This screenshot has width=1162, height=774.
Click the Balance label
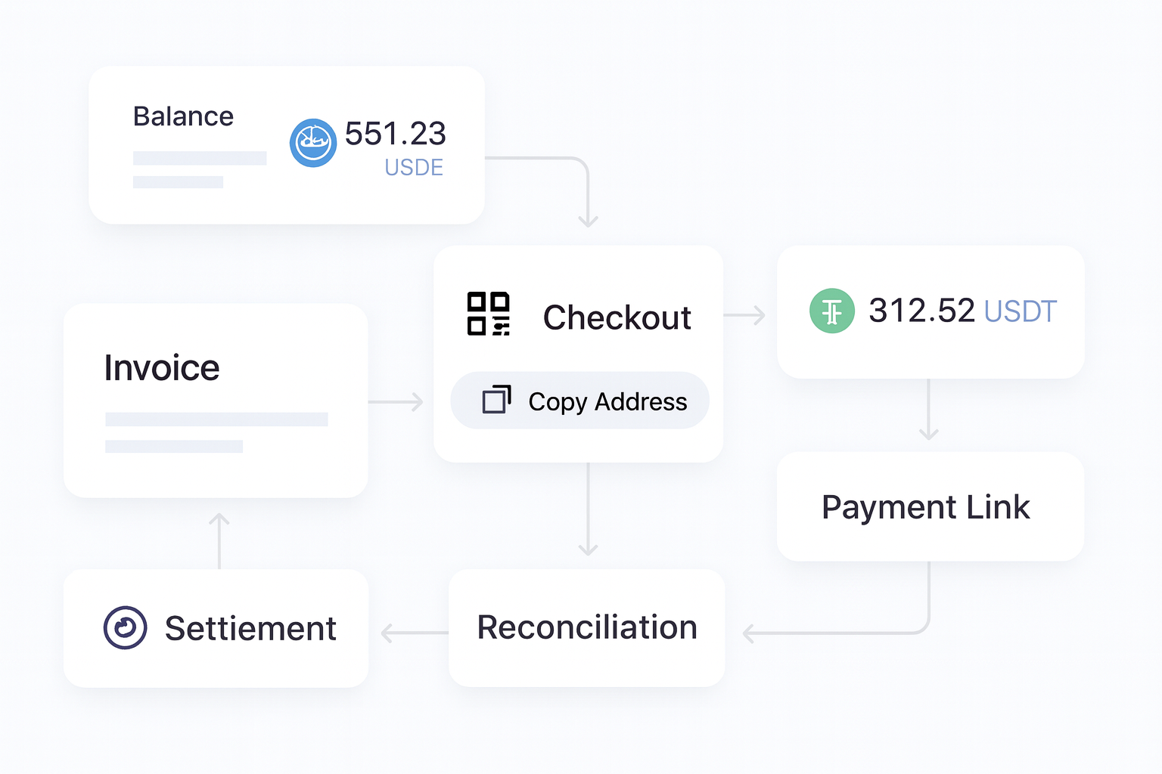[x=183, y=116]
